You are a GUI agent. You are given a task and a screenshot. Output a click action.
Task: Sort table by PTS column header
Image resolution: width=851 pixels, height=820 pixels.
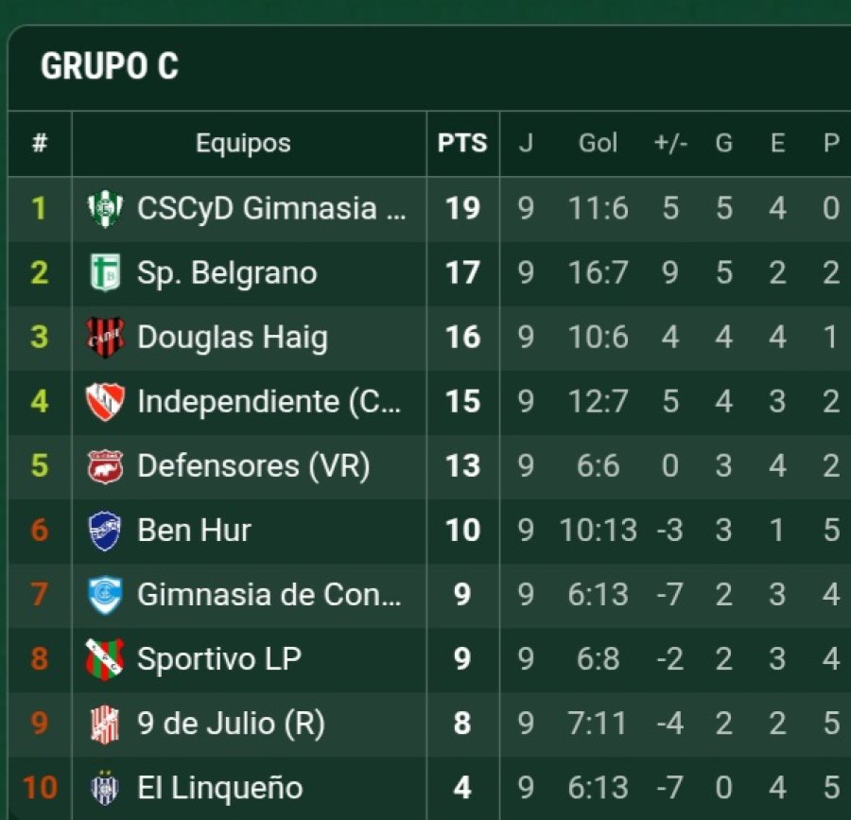point(462,144)
